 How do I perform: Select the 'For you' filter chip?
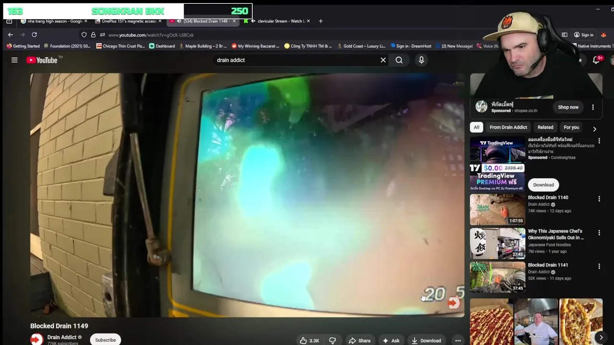[x=571, y=127]
